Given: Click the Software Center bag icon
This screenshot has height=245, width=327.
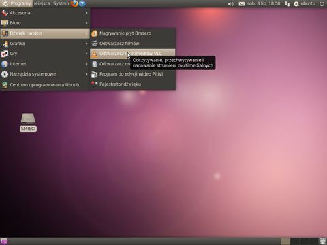Looking at the screenshot, I should 5,85.
